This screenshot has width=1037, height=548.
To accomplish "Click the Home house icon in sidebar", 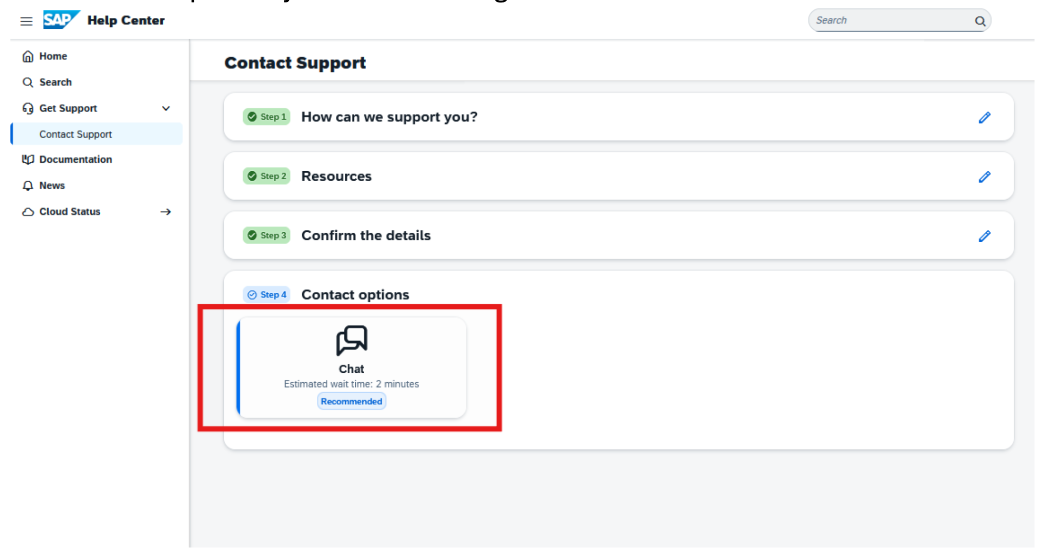I will tap(28, 57).
